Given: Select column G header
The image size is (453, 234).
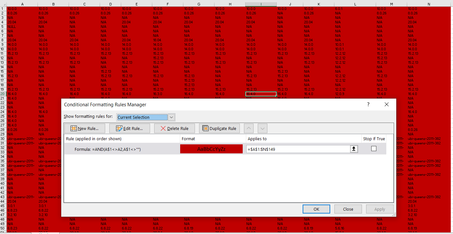Looking at the screenshot, I should [x=199, y=4].
